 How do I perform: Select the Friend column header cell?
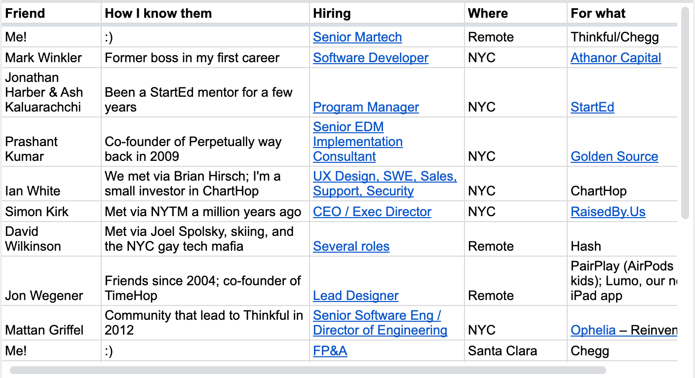click(x=51, y=13)
